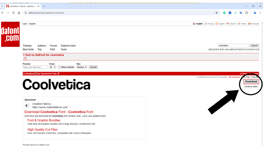Click the Preview text input field
Screen dimensions: 263x148
coord(35,67)
